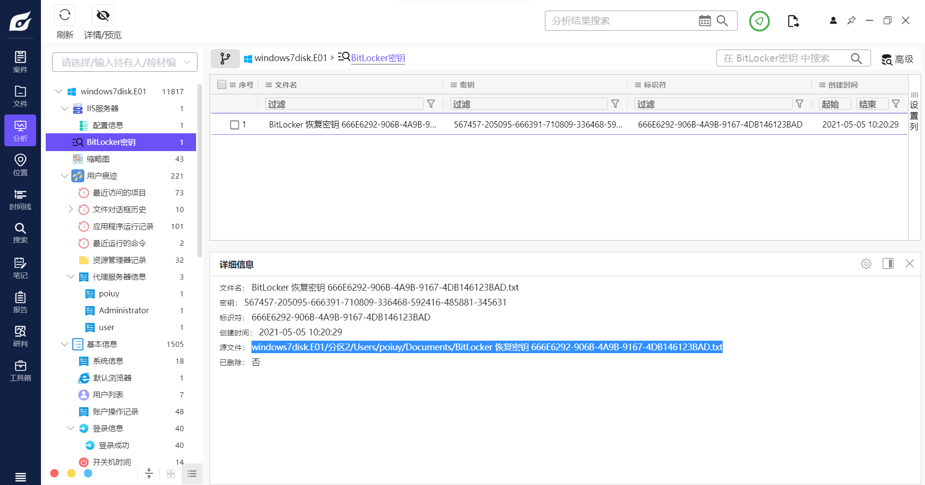Sort by the 文件名 column header

[x=286, y=85]
